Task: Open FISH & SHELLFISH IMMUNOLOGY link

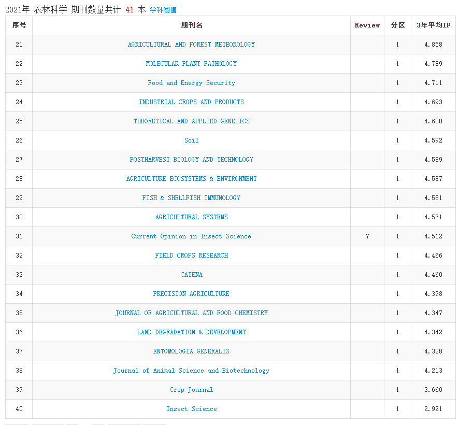Action: coord(192,198)
